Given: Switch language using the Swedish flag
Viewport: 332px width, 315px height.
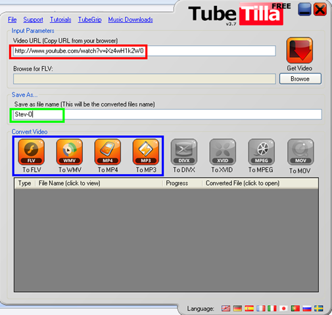Looking at the screenshot, I should click(318, 308).
